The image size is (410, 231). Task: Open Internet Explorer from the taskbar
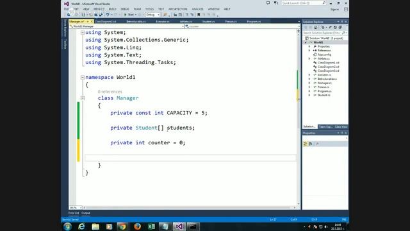pos(81,227)
